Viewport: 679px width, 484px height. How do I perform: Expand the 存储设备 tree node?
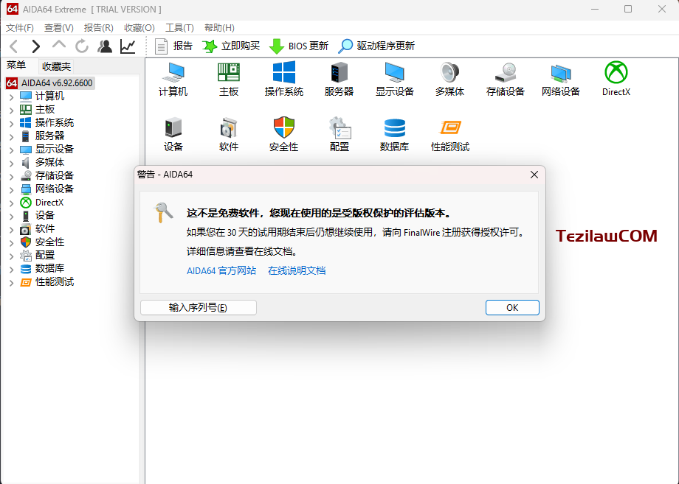click(x=12, y=176)
